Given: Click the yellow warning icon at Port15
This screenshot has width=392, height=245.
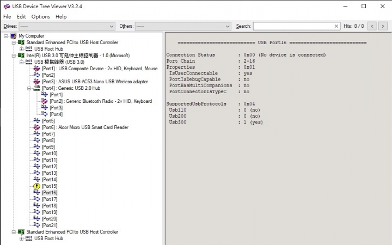Looking at the screenshot, I should coord(36,186).
